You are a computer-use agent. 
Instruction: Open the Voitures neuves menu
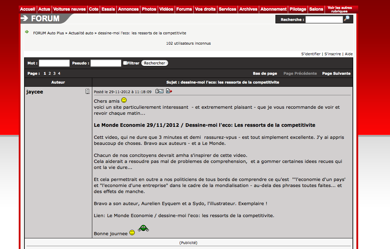click(69, 9)
